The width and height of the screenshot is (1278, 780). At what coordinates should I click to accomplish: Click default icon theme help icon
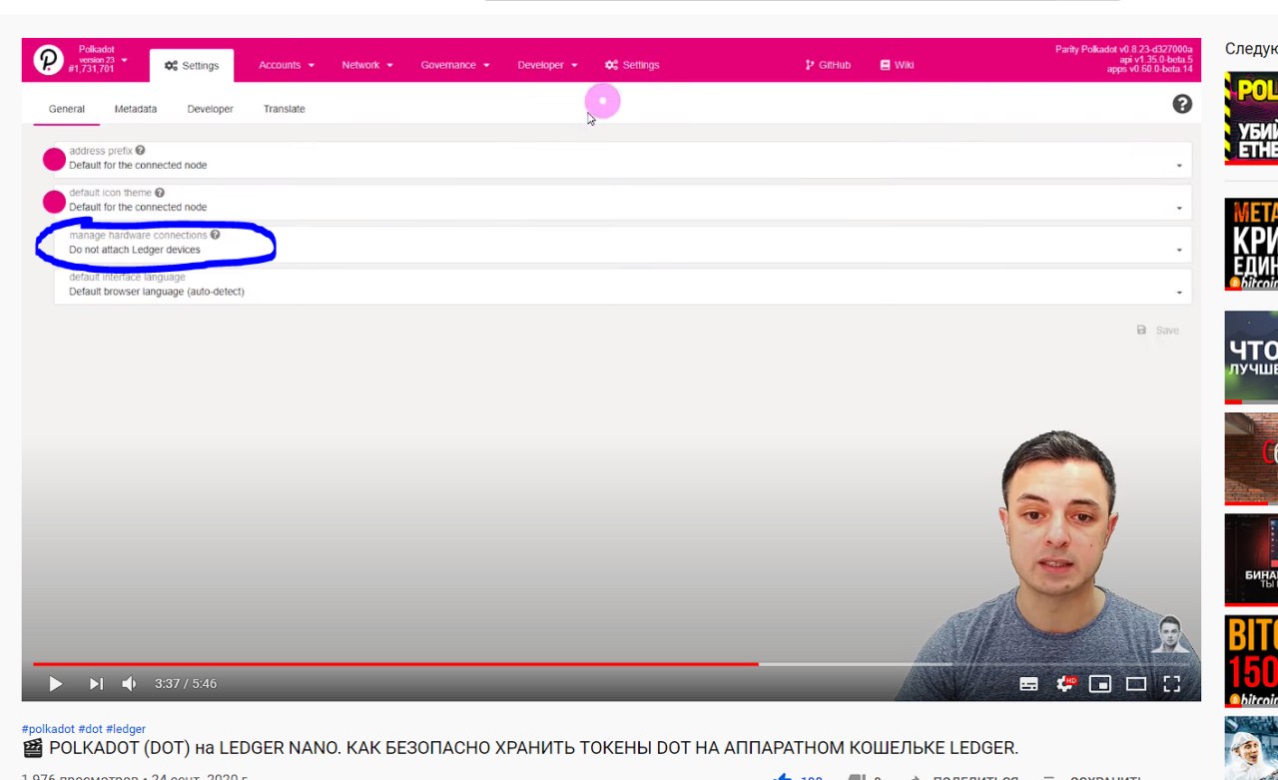160,193
